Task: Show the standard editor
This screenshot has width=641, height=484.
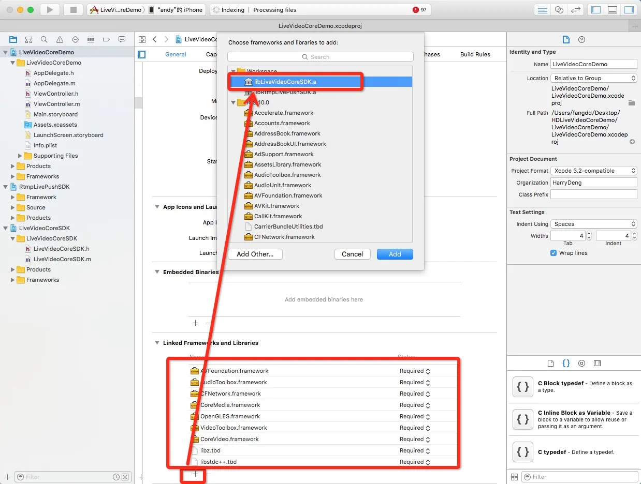Action: click(x=543, y=10)
